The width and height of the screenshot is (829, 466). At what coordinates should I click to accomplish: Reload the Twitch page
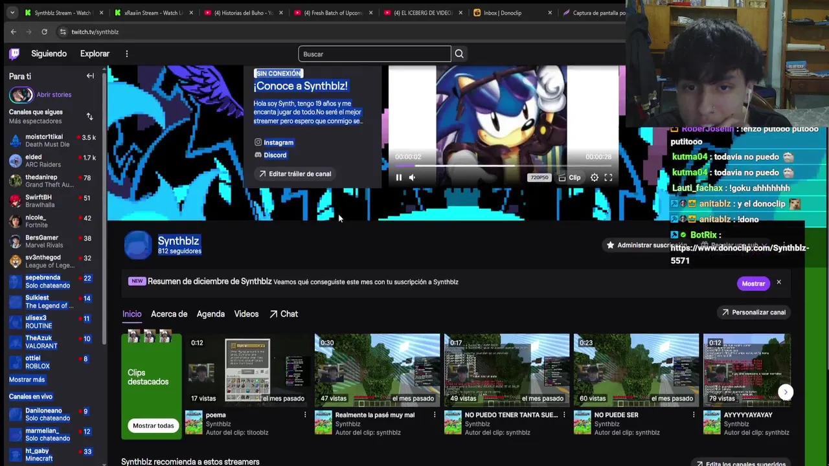[44, 32]
